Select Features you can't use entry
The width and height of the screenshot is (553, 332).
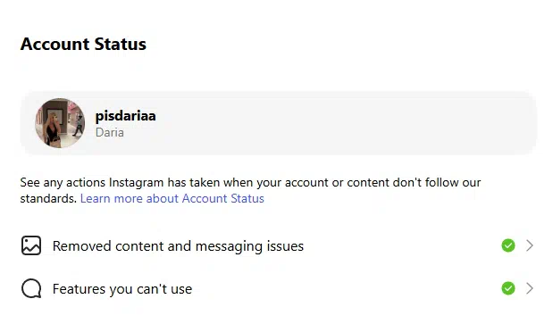(x=277, y=288)
